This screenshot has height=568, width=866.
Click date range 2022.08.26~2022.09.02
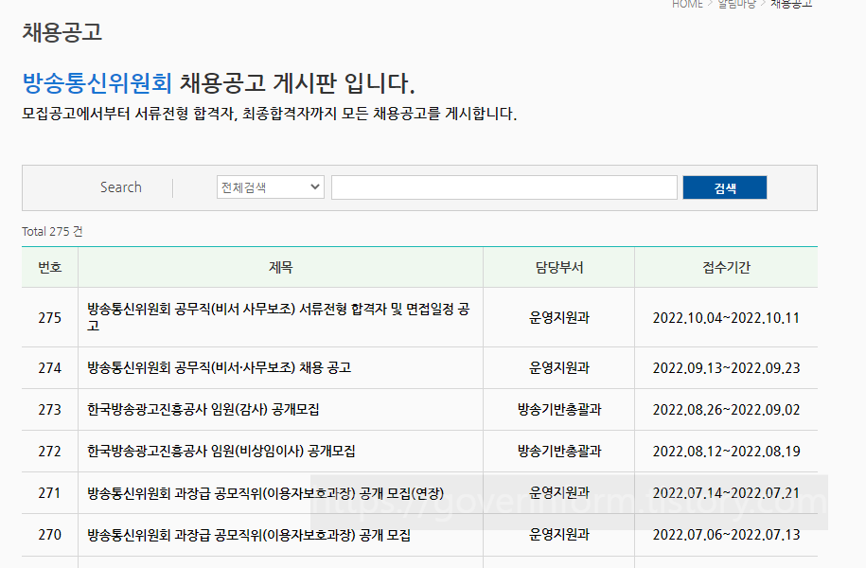tap(726, 409)
